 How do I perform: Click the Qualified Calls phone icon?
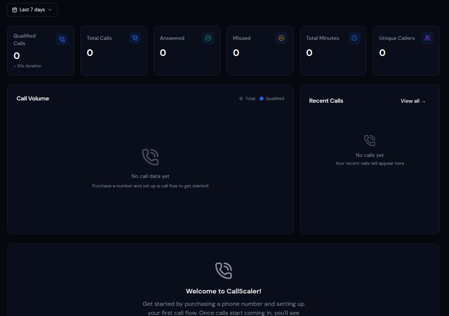point(62,40)
